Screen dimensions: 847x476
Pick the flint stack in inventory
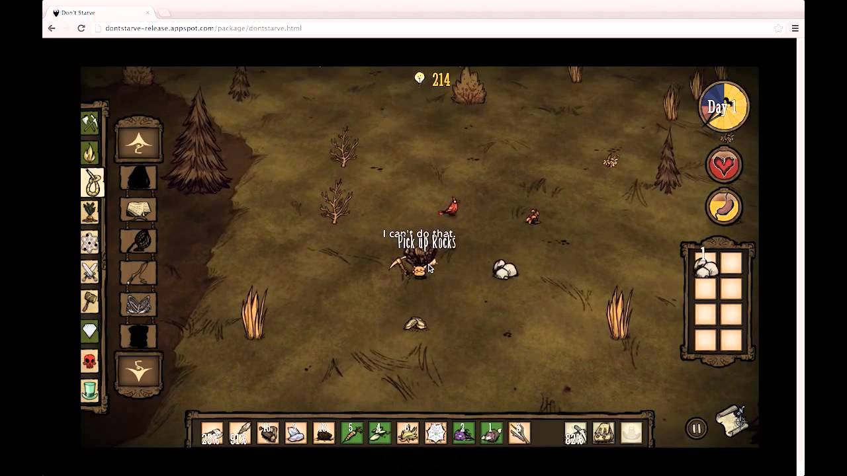click(x=296, y=433)
